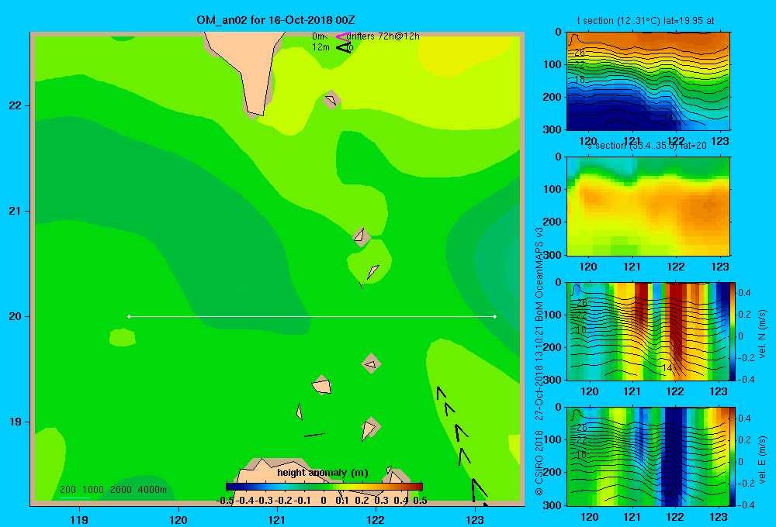Click the 14 contour label in temperature section

coord(667,117)
